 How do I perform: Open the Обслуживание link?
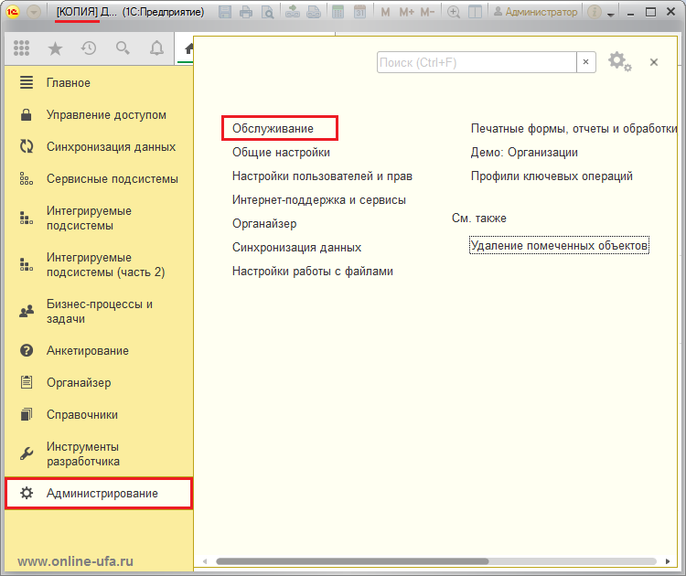[273, 129]
